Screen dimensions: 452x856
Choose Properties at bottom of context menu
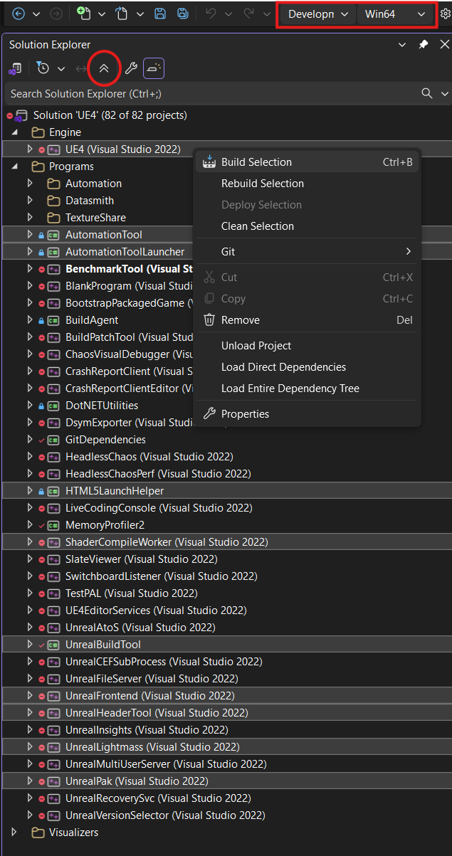tap(307, 414)
